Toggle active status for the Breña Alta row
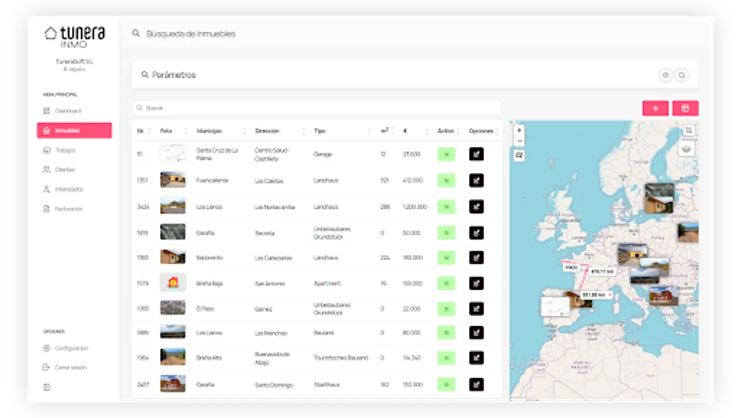 pyautogui.click(x=446, y=358)
